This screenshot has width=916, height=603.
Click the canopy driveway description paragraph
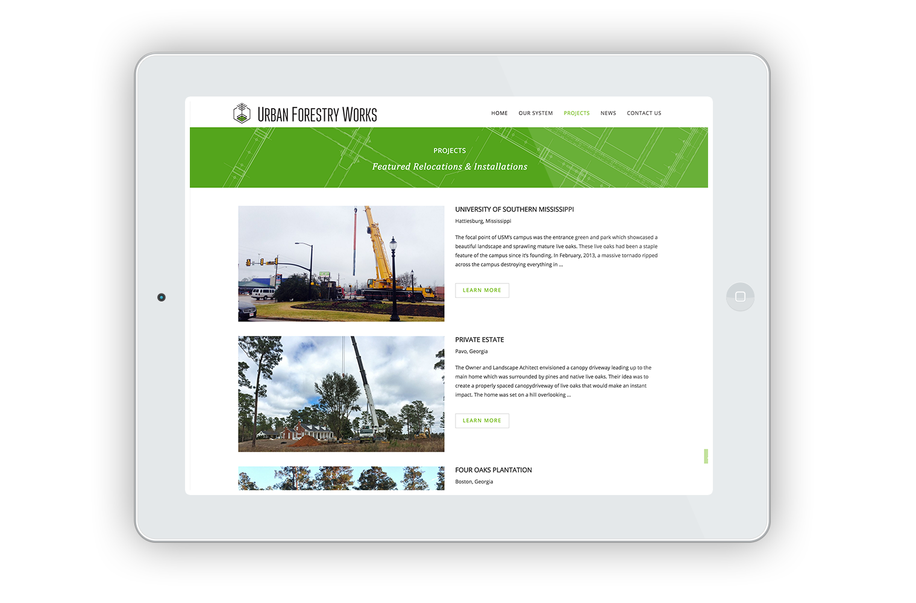[553, 381]
